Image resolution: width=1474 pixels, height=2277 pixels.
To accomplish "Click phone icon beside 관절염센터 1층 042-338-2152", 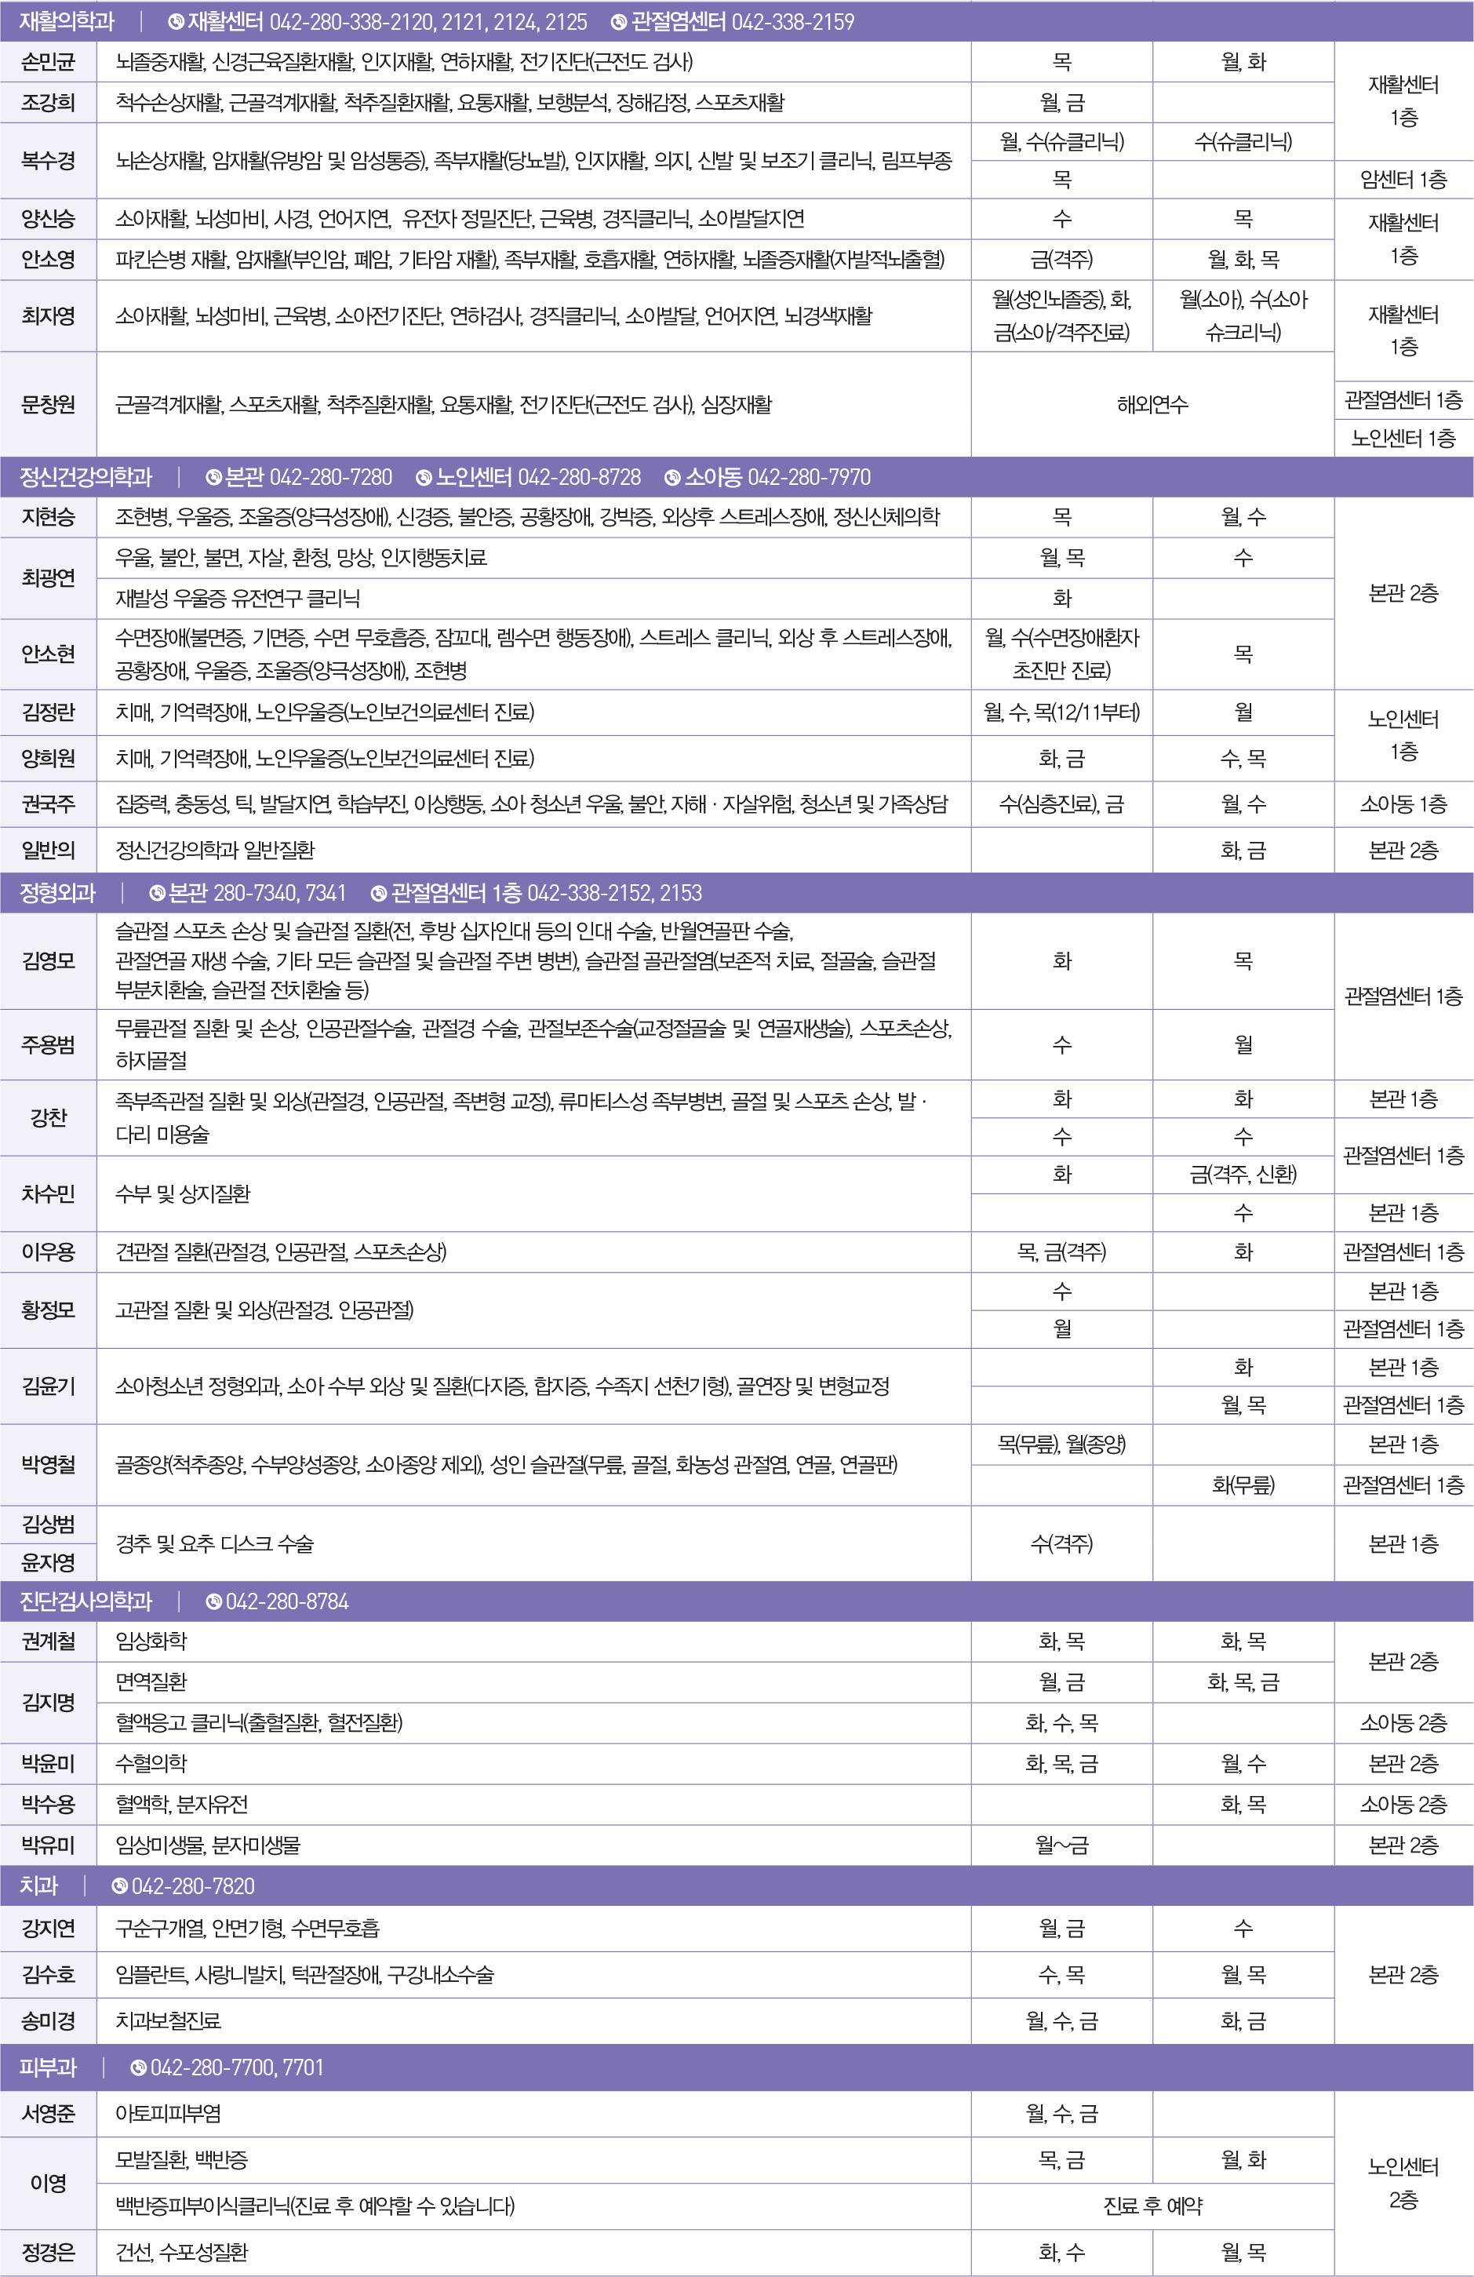I will (x=379, y=894).
